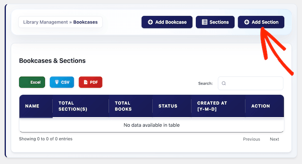302x164 pixels.
Task: Sort by Total Section(s) column
Action: pos(80,106)
